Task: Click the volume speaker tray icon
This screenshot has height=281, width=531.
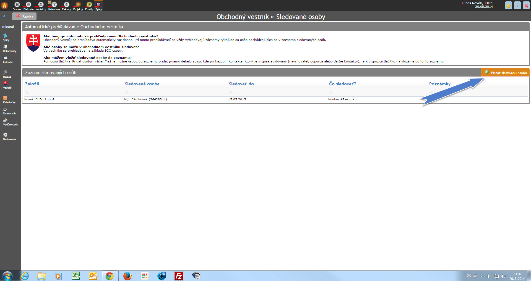Action: [503, 276]
